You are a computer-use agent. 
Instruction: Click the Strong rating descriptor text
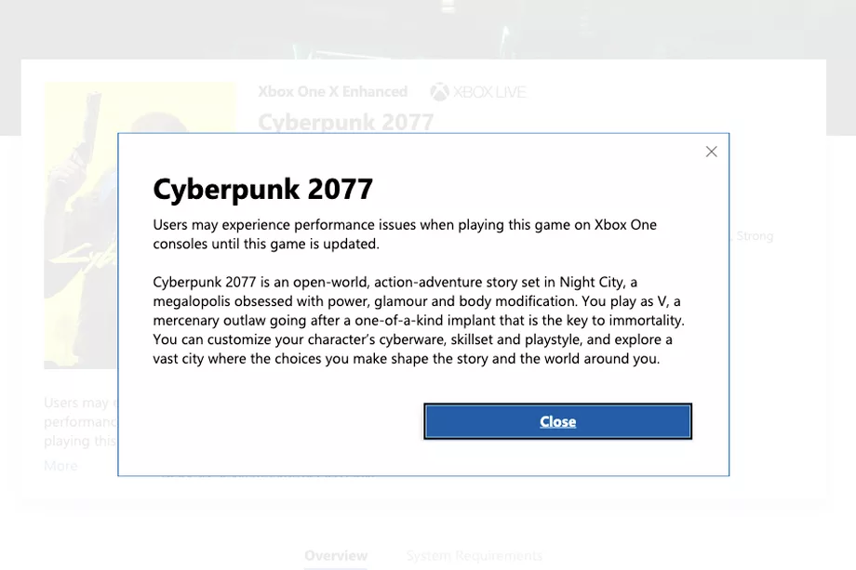pyautogui.click(x=754, y=236)
